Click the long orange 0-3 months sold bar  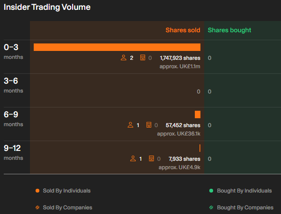click(x=117, y=47)
